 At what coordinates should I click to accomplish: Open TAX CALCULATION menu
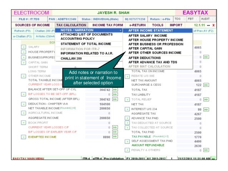tap(71, 25)
